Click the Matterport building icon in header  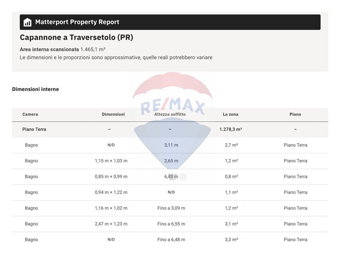[x=28, y=22]
